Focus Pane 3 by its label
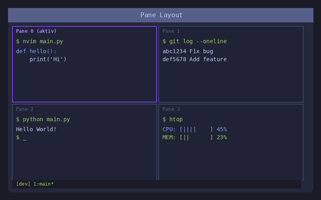 [x=171, y=109]
